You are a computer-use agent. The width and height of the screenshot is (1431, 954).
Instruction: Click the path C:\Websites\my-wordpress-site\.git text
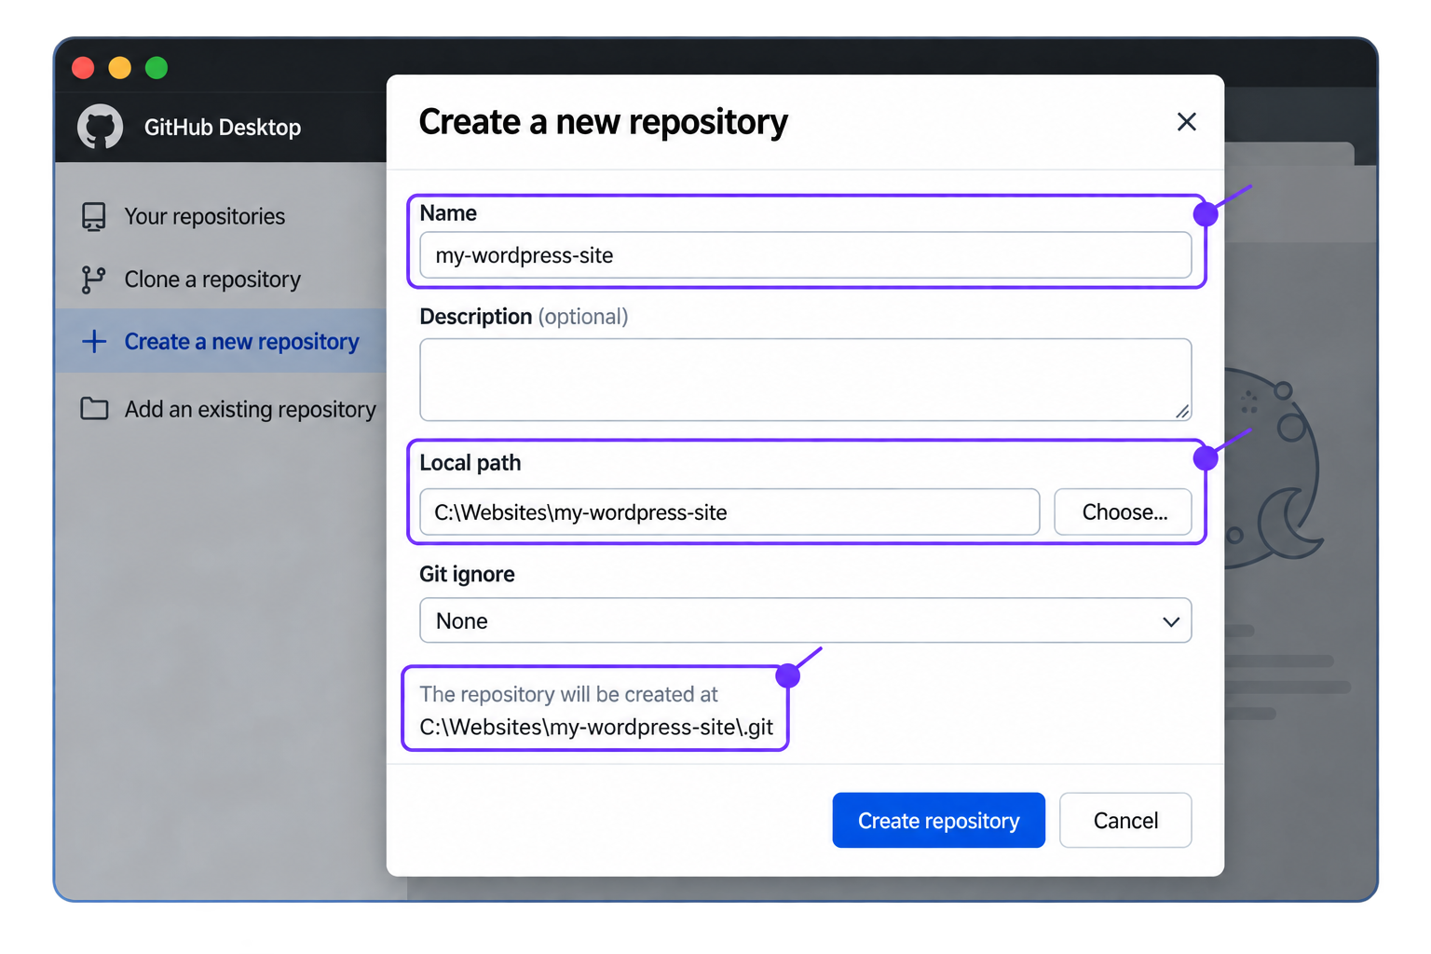[x=596, y=727]
